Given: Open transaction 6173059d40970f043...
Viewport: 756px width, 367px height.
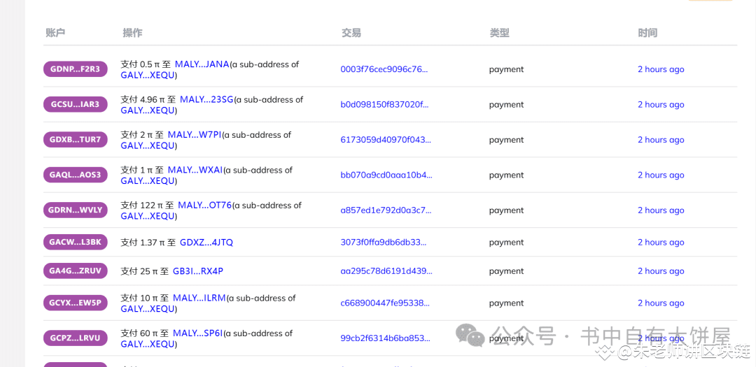Looking at the screenshot, I should coord(386,140).
